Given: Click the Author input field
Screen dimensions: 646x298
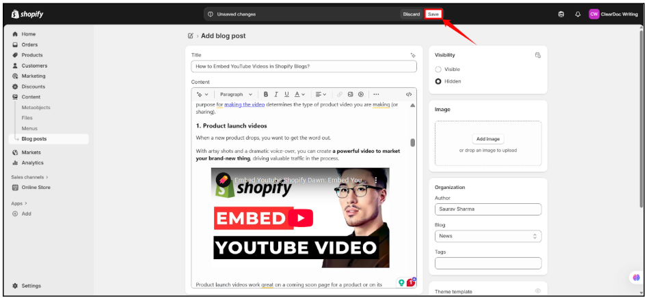Looking at the screenshot, I should [x=488, y=209].
